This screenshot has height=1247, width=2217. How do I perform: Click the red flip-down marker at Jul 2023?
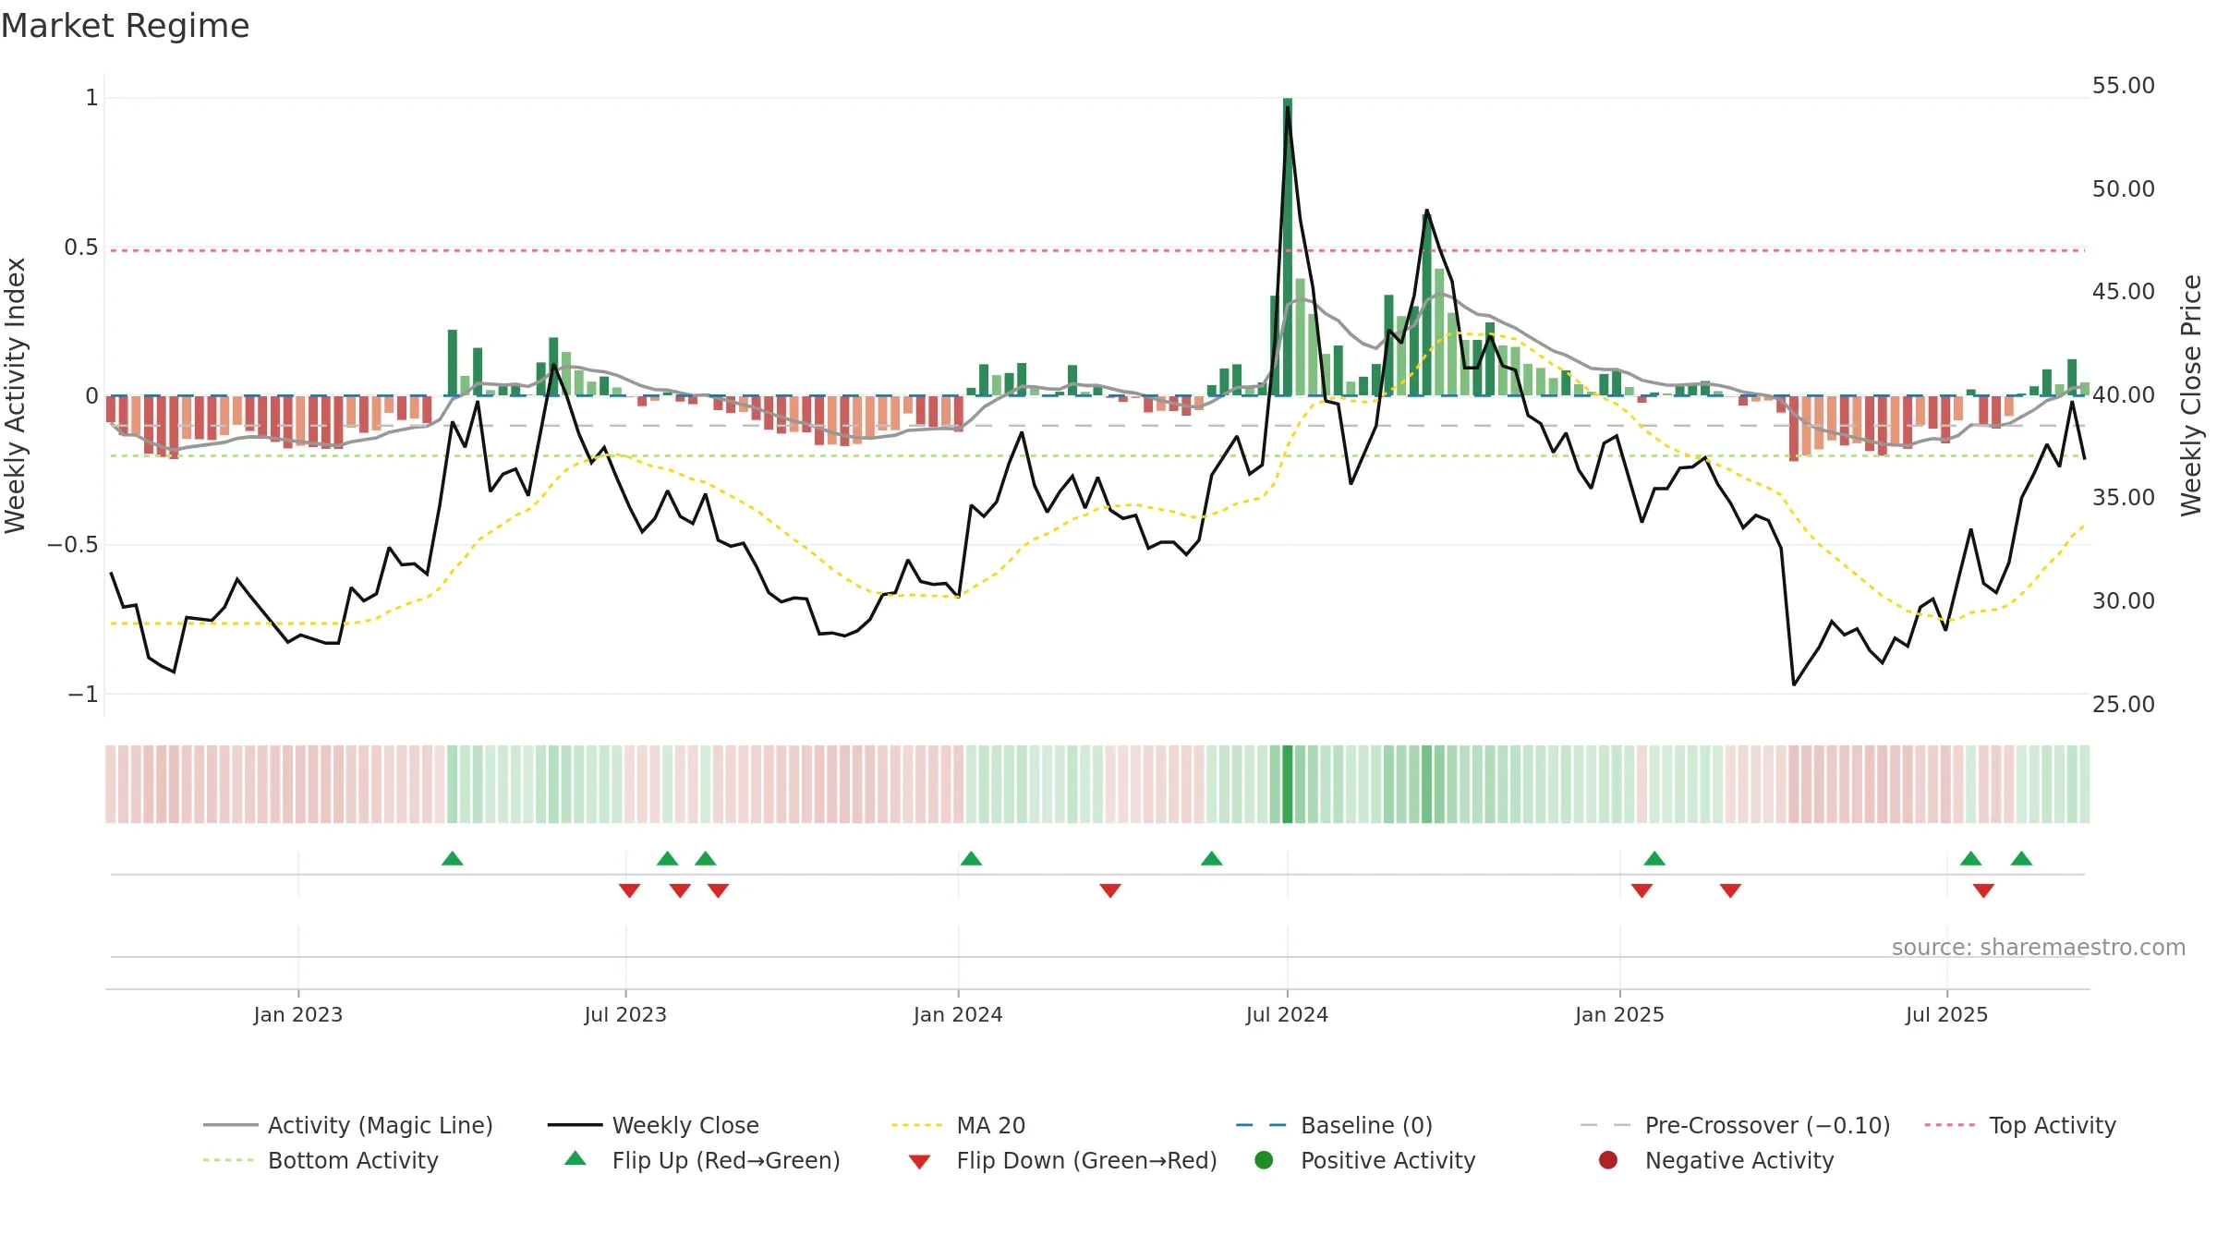pyautogui.click(x=630, y=890)
